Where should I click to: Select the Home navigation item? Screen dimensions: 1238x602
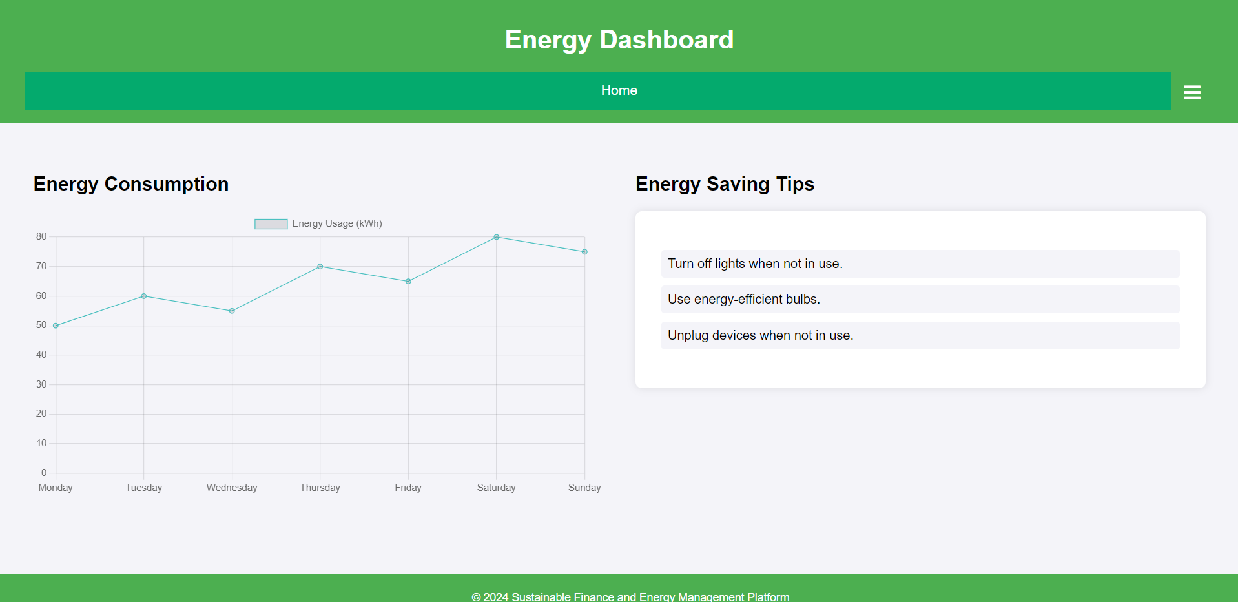[x=618, y=90]
